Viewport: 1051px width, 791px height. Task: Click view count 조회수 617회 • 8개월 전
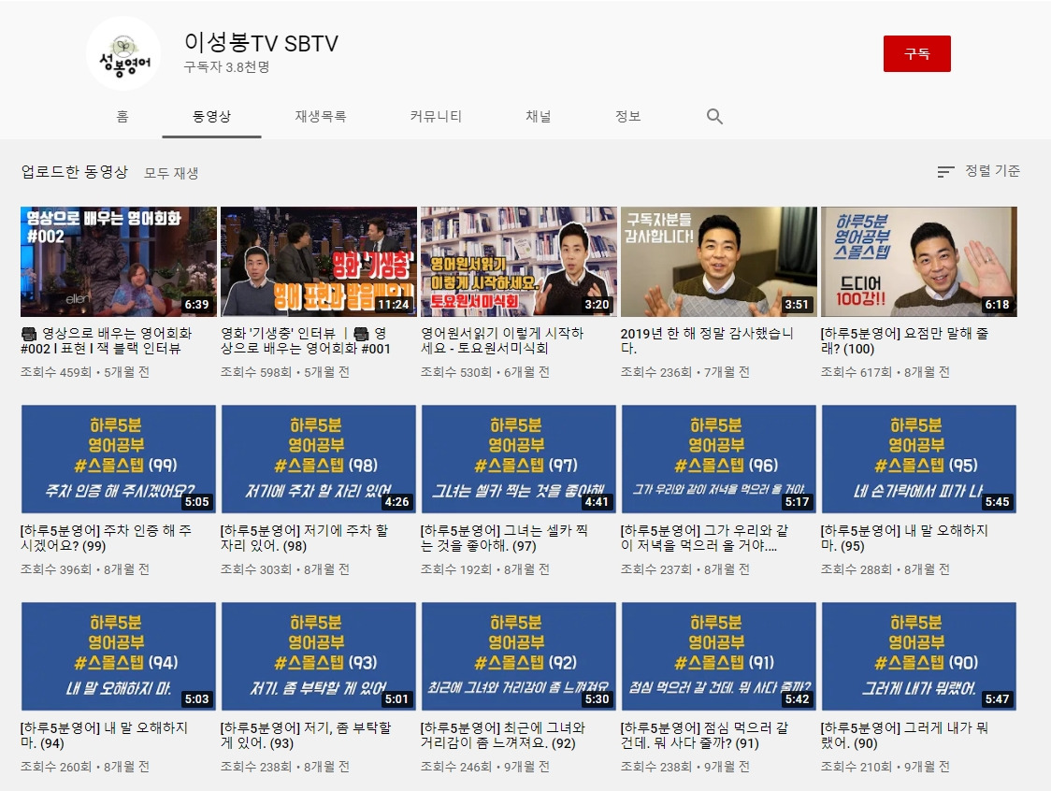[x=885, y=372]
